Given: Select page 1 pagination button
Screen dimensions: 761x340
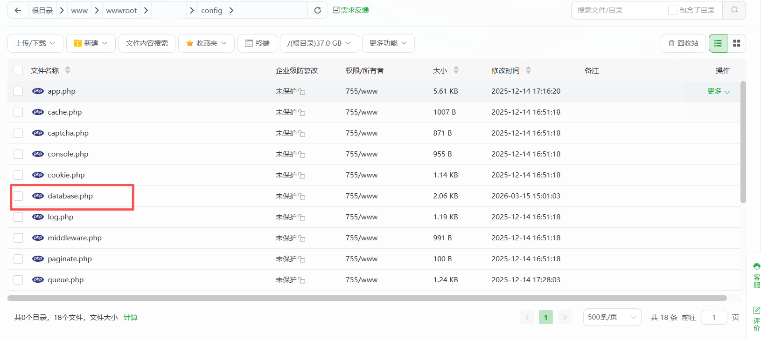Looking at the screenshot, I should point(546,318).
